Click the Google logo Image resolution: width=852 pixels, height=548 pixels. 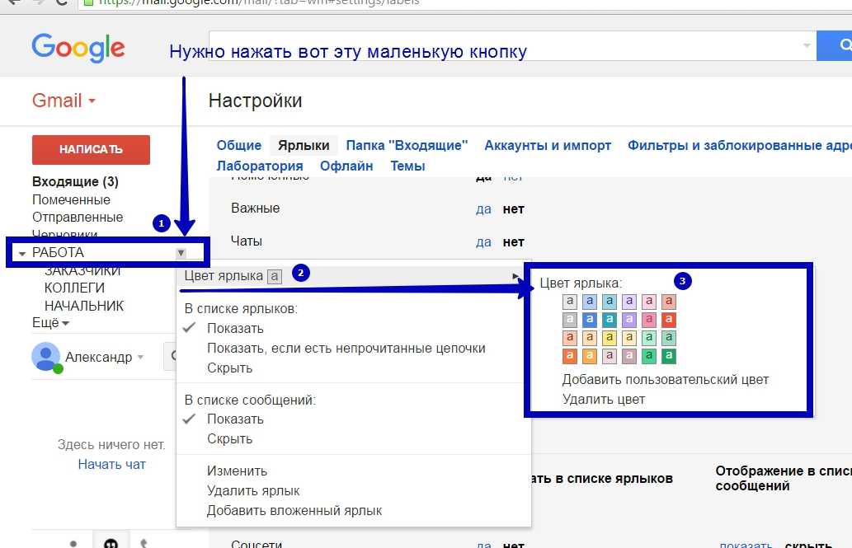coord(78,47)
